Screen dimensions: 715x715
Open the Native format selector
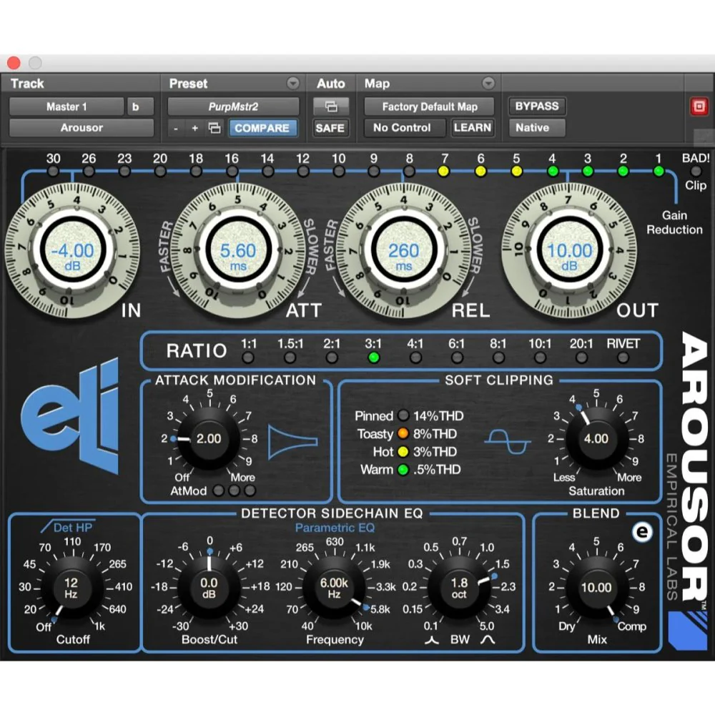tap(537, 128)
